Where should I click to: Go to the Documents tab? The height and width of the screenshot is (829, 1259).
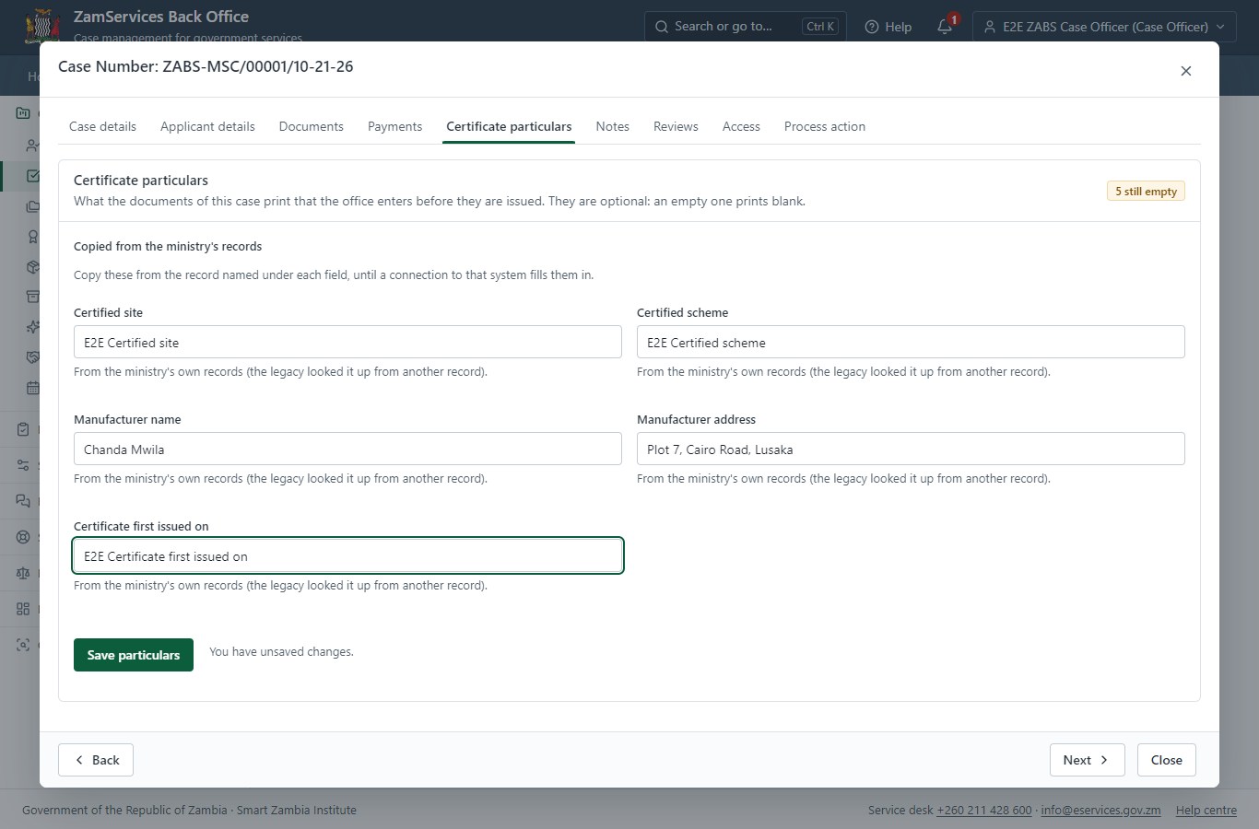(x=312, y=126)
